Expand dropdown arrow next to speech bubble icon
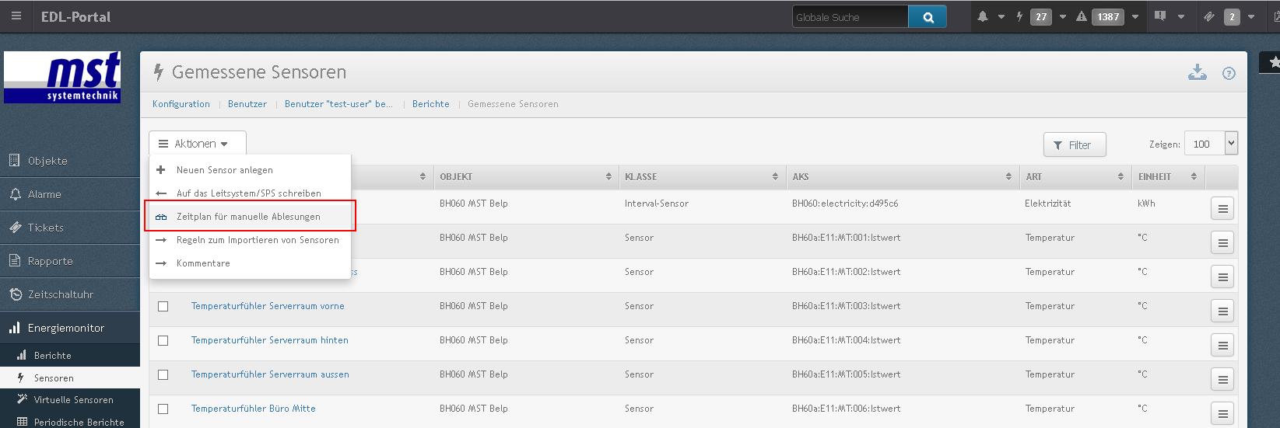The width and height of the screenshot is (1280, 428). pos(1181,16)
